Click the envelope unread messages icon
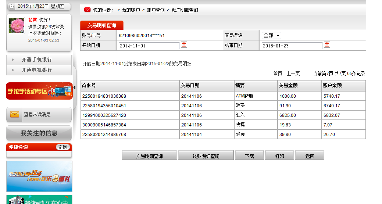Image resolution: width=382 pixels, height=204 pixels. 15,115
